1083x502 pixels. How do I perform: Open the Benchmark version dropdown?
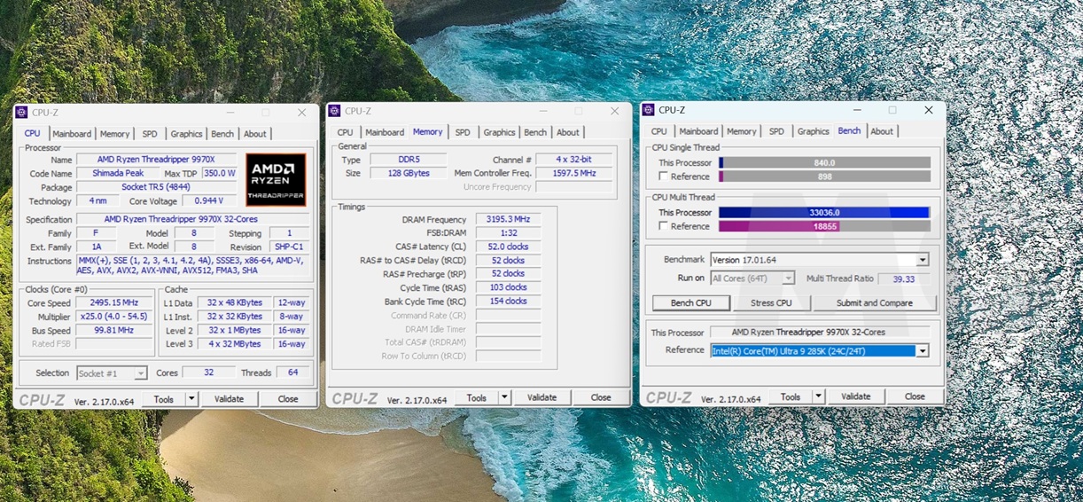(922, 260)
